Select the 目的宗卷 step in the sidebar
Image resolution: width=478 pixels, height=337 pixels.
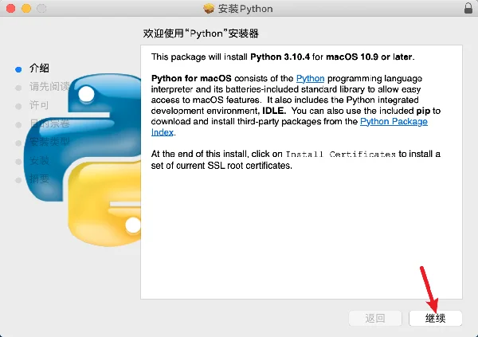pyautogui.click(x=49, y=123)
